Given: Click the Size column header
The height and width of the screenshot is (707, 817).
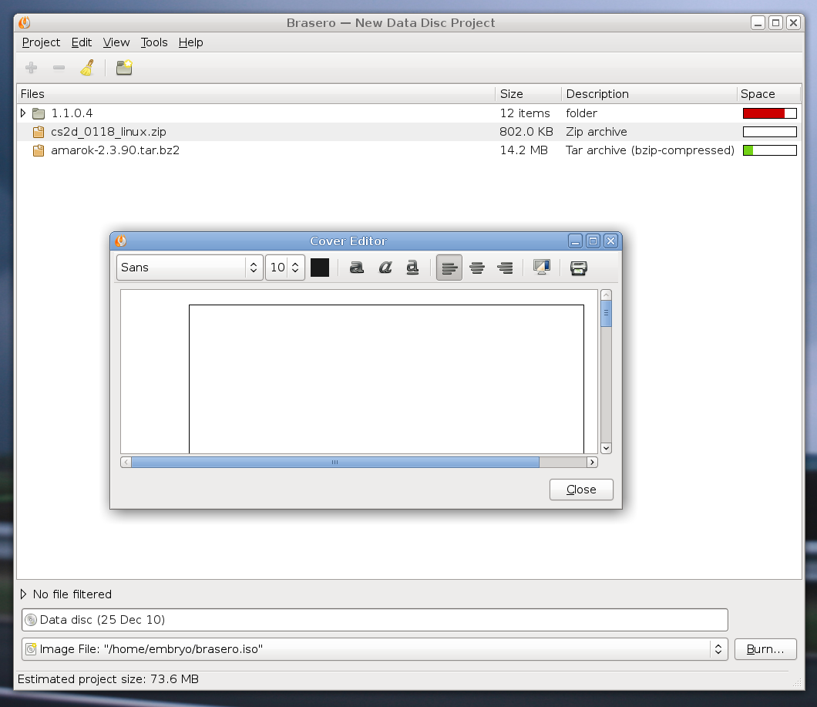Looking at the screenshot, I should coord(528,94).
